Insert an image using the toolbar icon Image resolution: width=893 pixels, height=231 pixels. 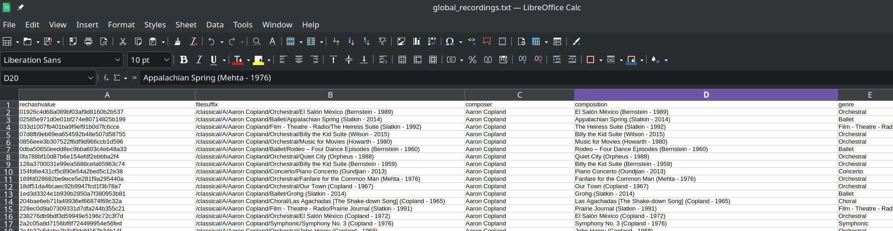coord(401,42)
